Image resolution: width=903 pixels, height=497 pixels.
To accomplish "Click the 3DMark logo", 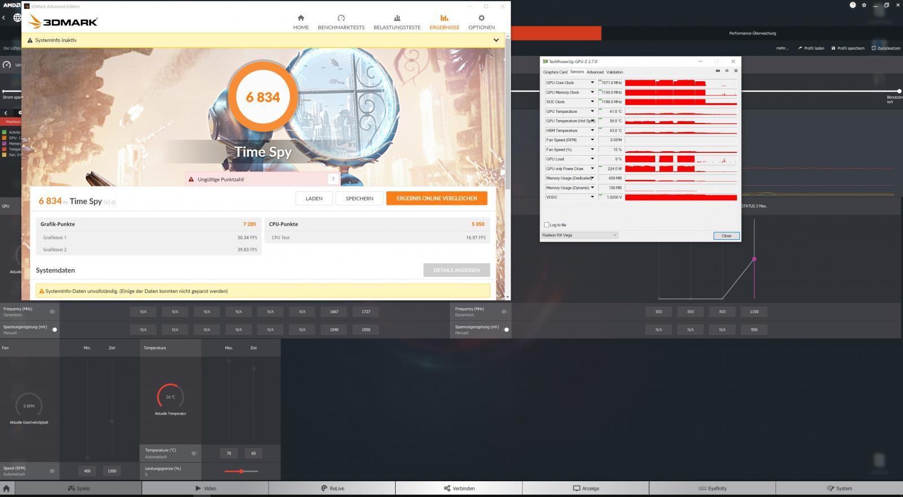I will click(63, 22).
